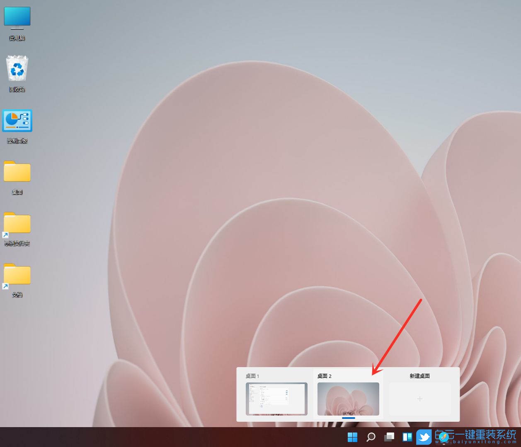Open the 桌面 folder icon
The width and height of the screenshot is (521, 447).
coord(17,172)
